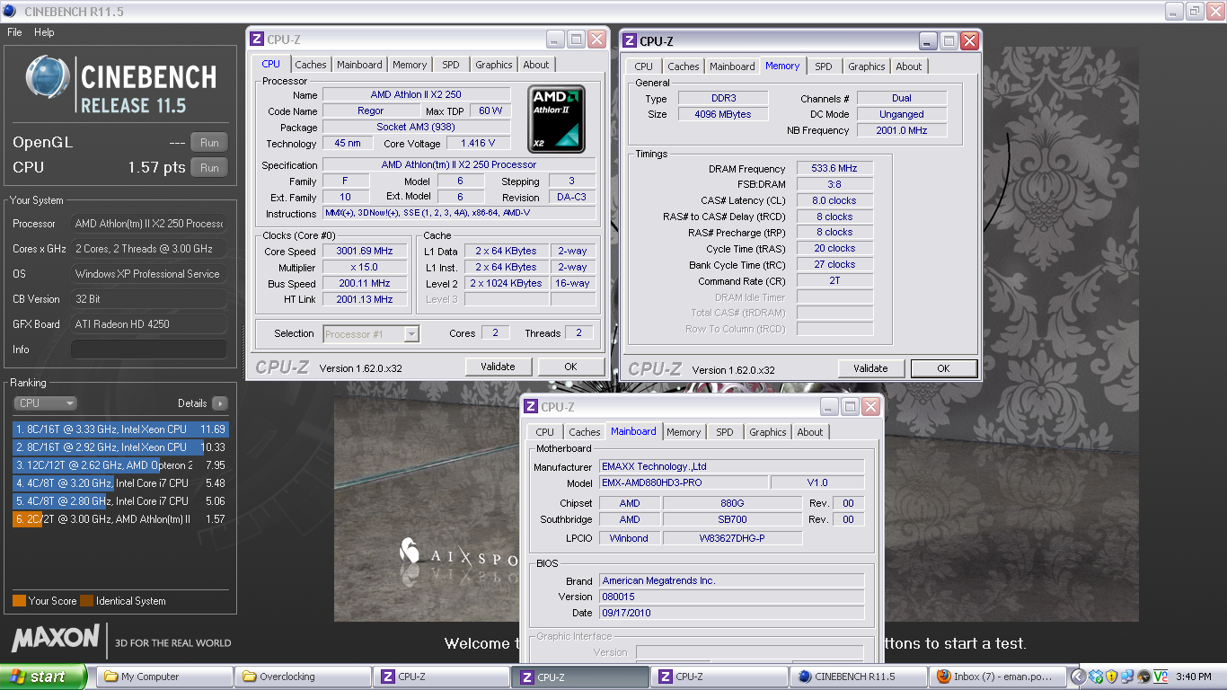Switch to SPD tab in Memory window
Image resolution: width=1227 pixels, height=690 pixels.
click(x=824, y=66)
